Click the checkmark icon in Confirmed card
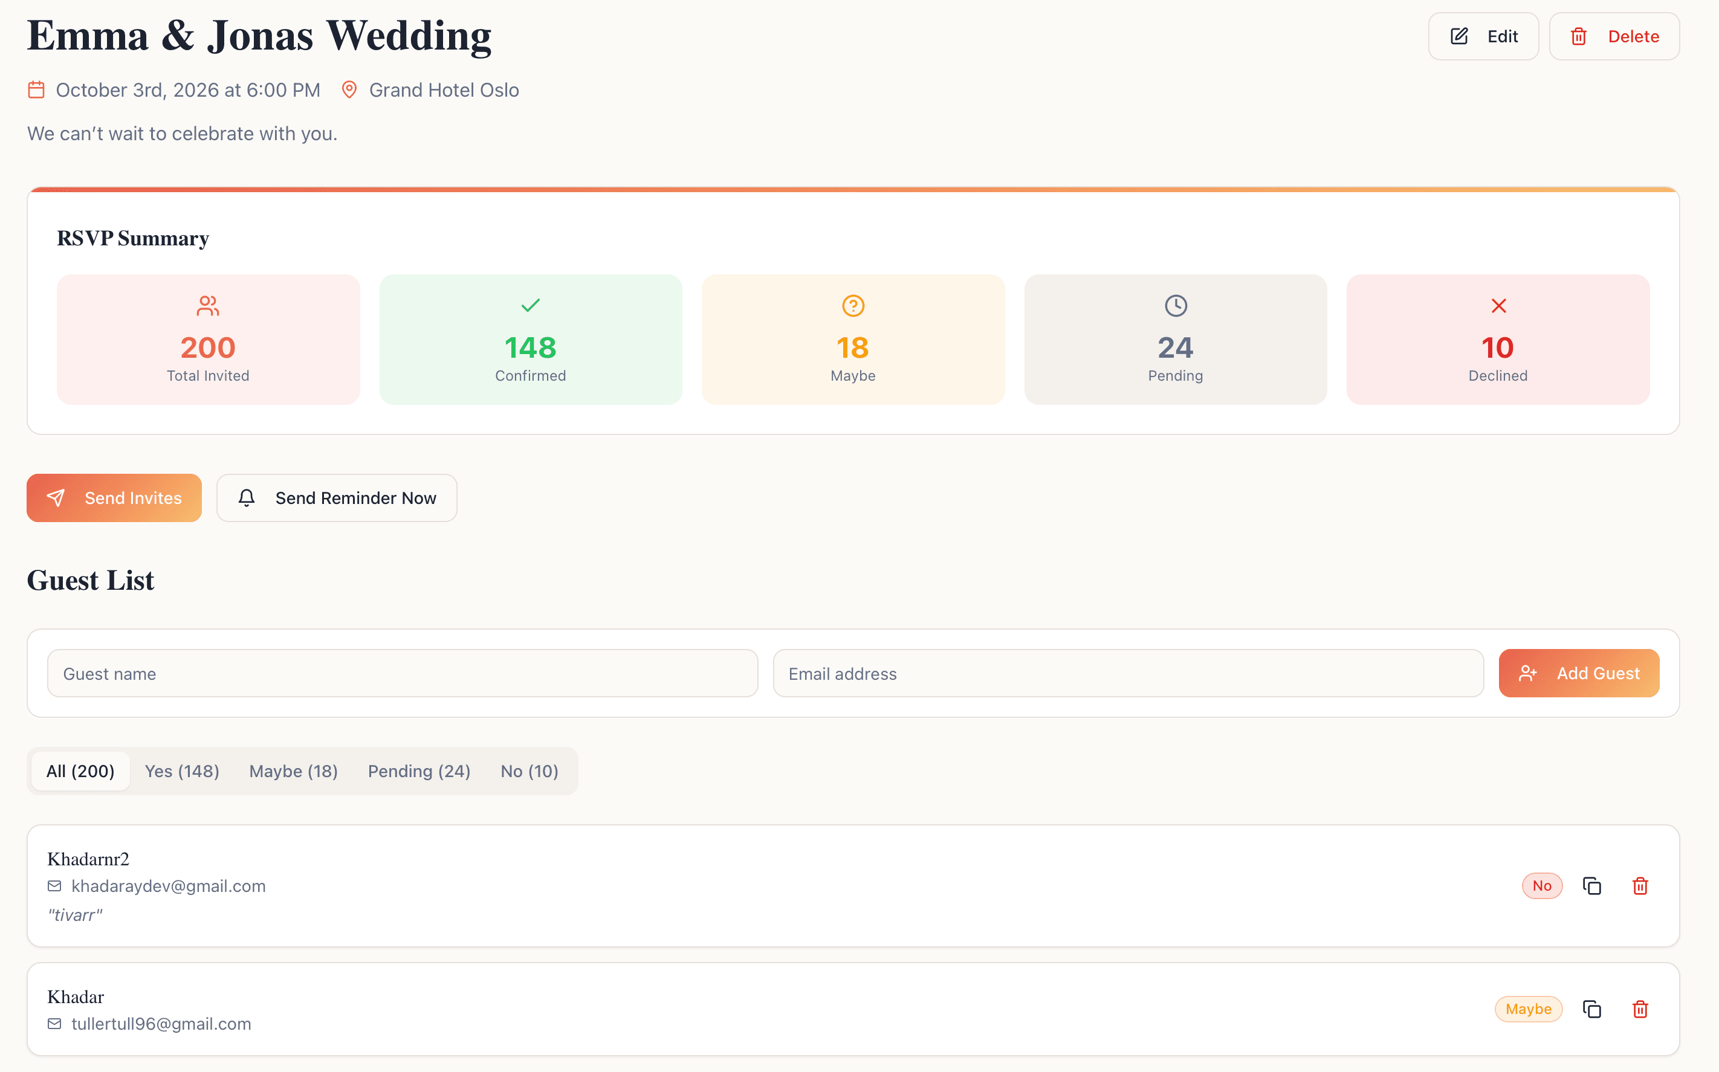Image resolution: width=1719 pixels, height=1072 pixels. coord(529,306)
